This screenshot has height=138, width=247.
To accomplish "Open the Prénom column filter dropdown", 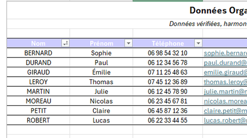I will click(x=129, y=43).
